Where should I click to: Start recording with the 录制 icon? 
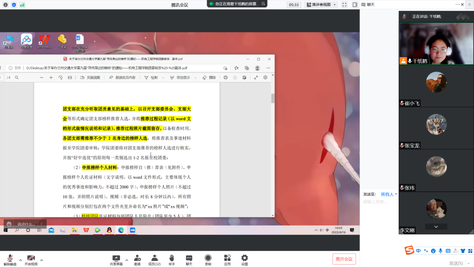(x=208, y=258)
